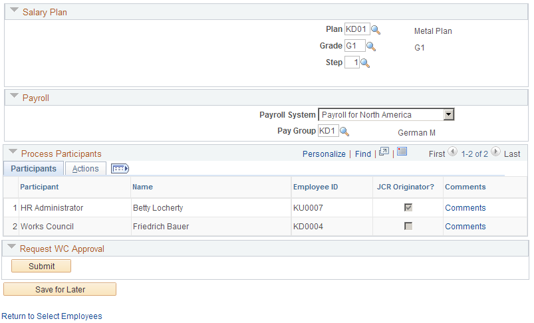Image resolution: width=534 pixels, height=323 pixels.
Task: Click the Grade lookup magnifier icon
Action: [371, 47]
